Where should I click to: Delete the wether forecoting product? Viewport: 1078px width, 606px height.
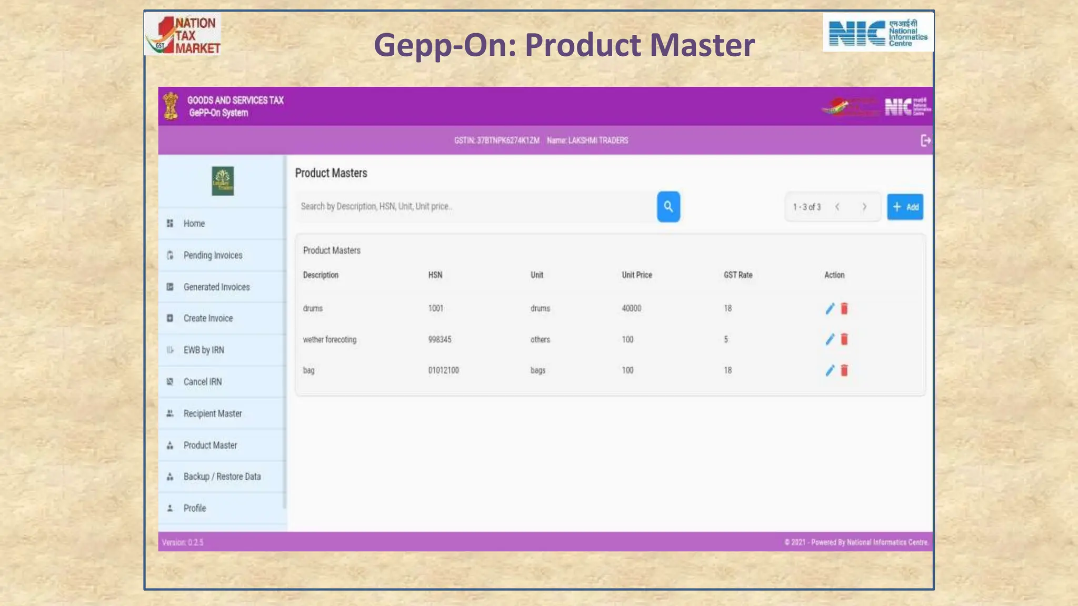click(x=844, y=339)
